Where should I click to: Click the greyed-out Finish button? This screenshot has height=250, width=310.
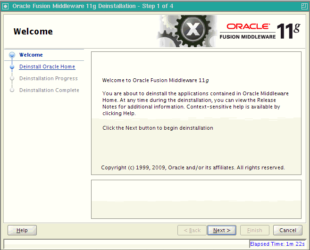(255, 230)
